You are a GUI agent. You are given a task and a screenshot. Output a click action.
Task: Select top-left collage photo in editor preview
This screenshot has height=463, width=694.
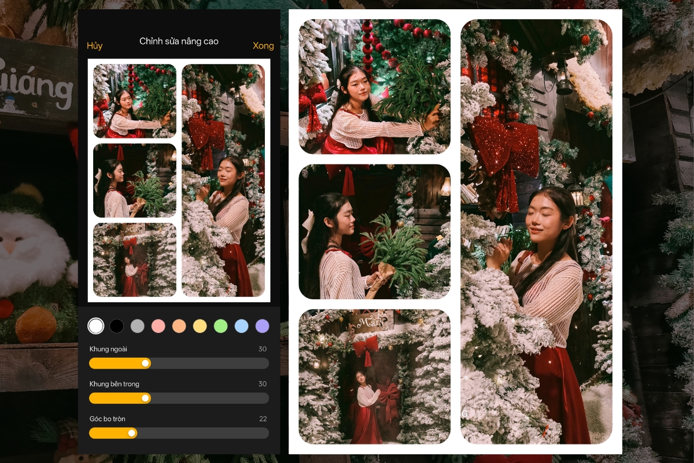click(135, 101)
